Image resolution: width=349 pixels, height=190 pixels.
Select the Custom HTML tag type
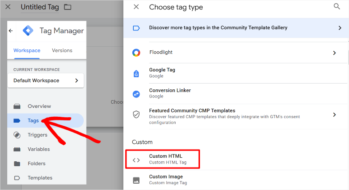click(165, 159)
